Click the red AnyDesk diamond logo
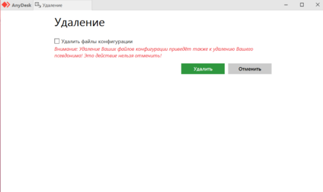 pos(6,5)
